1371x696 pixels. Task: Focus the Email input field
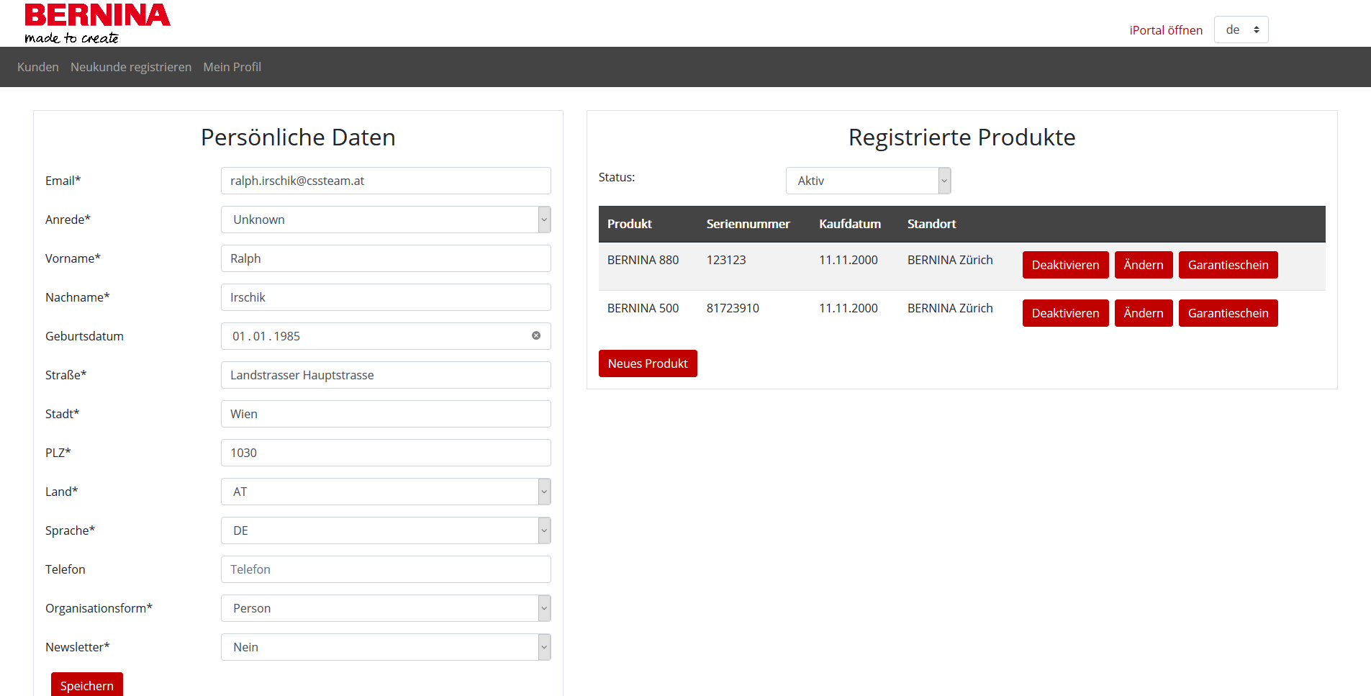point(386,181)
